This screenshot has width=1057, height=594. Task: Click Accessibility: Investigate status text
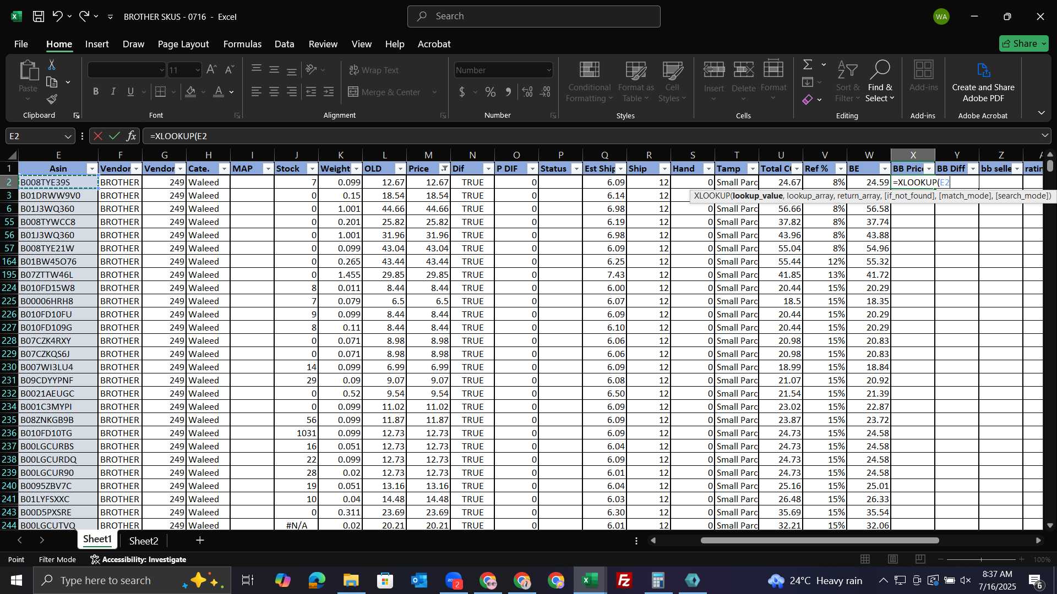(138, 559)
